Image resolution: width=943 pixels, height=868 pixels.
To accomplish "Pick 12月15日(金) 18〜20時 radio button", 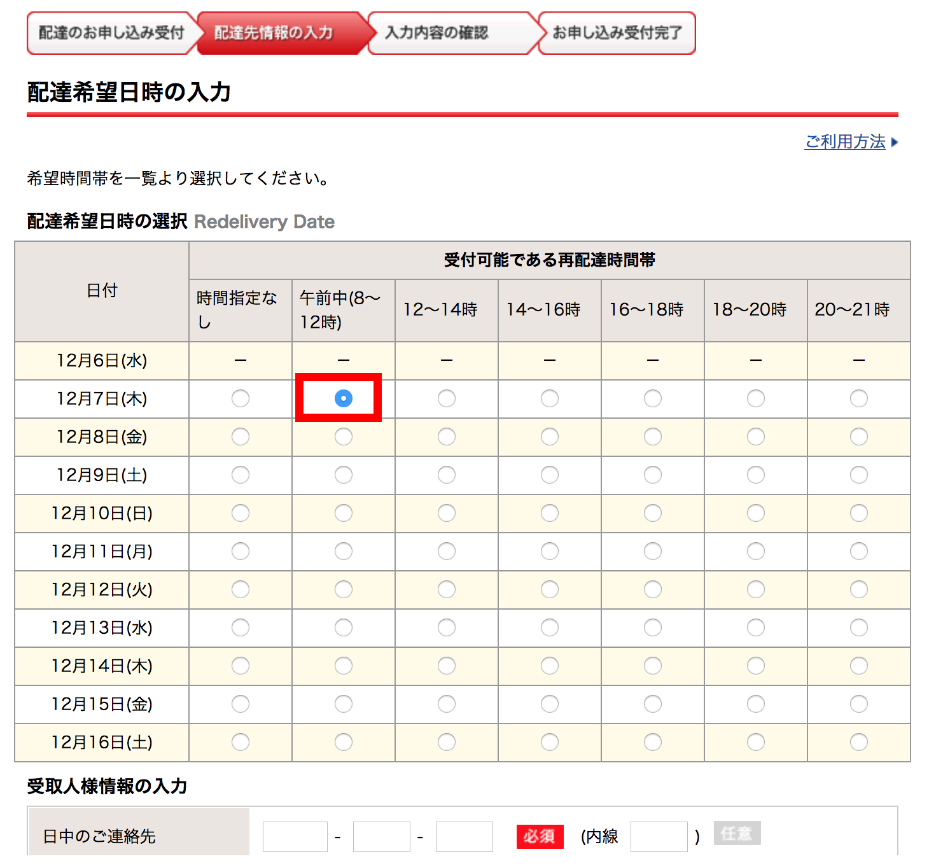I will click(x=756, y=704).
